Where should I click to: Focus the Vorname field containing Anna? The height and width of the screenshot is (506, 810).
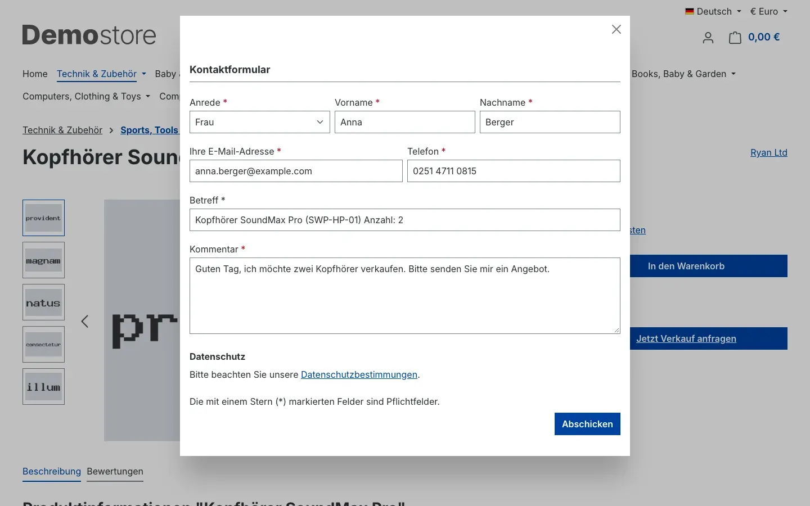coord(405,122)
